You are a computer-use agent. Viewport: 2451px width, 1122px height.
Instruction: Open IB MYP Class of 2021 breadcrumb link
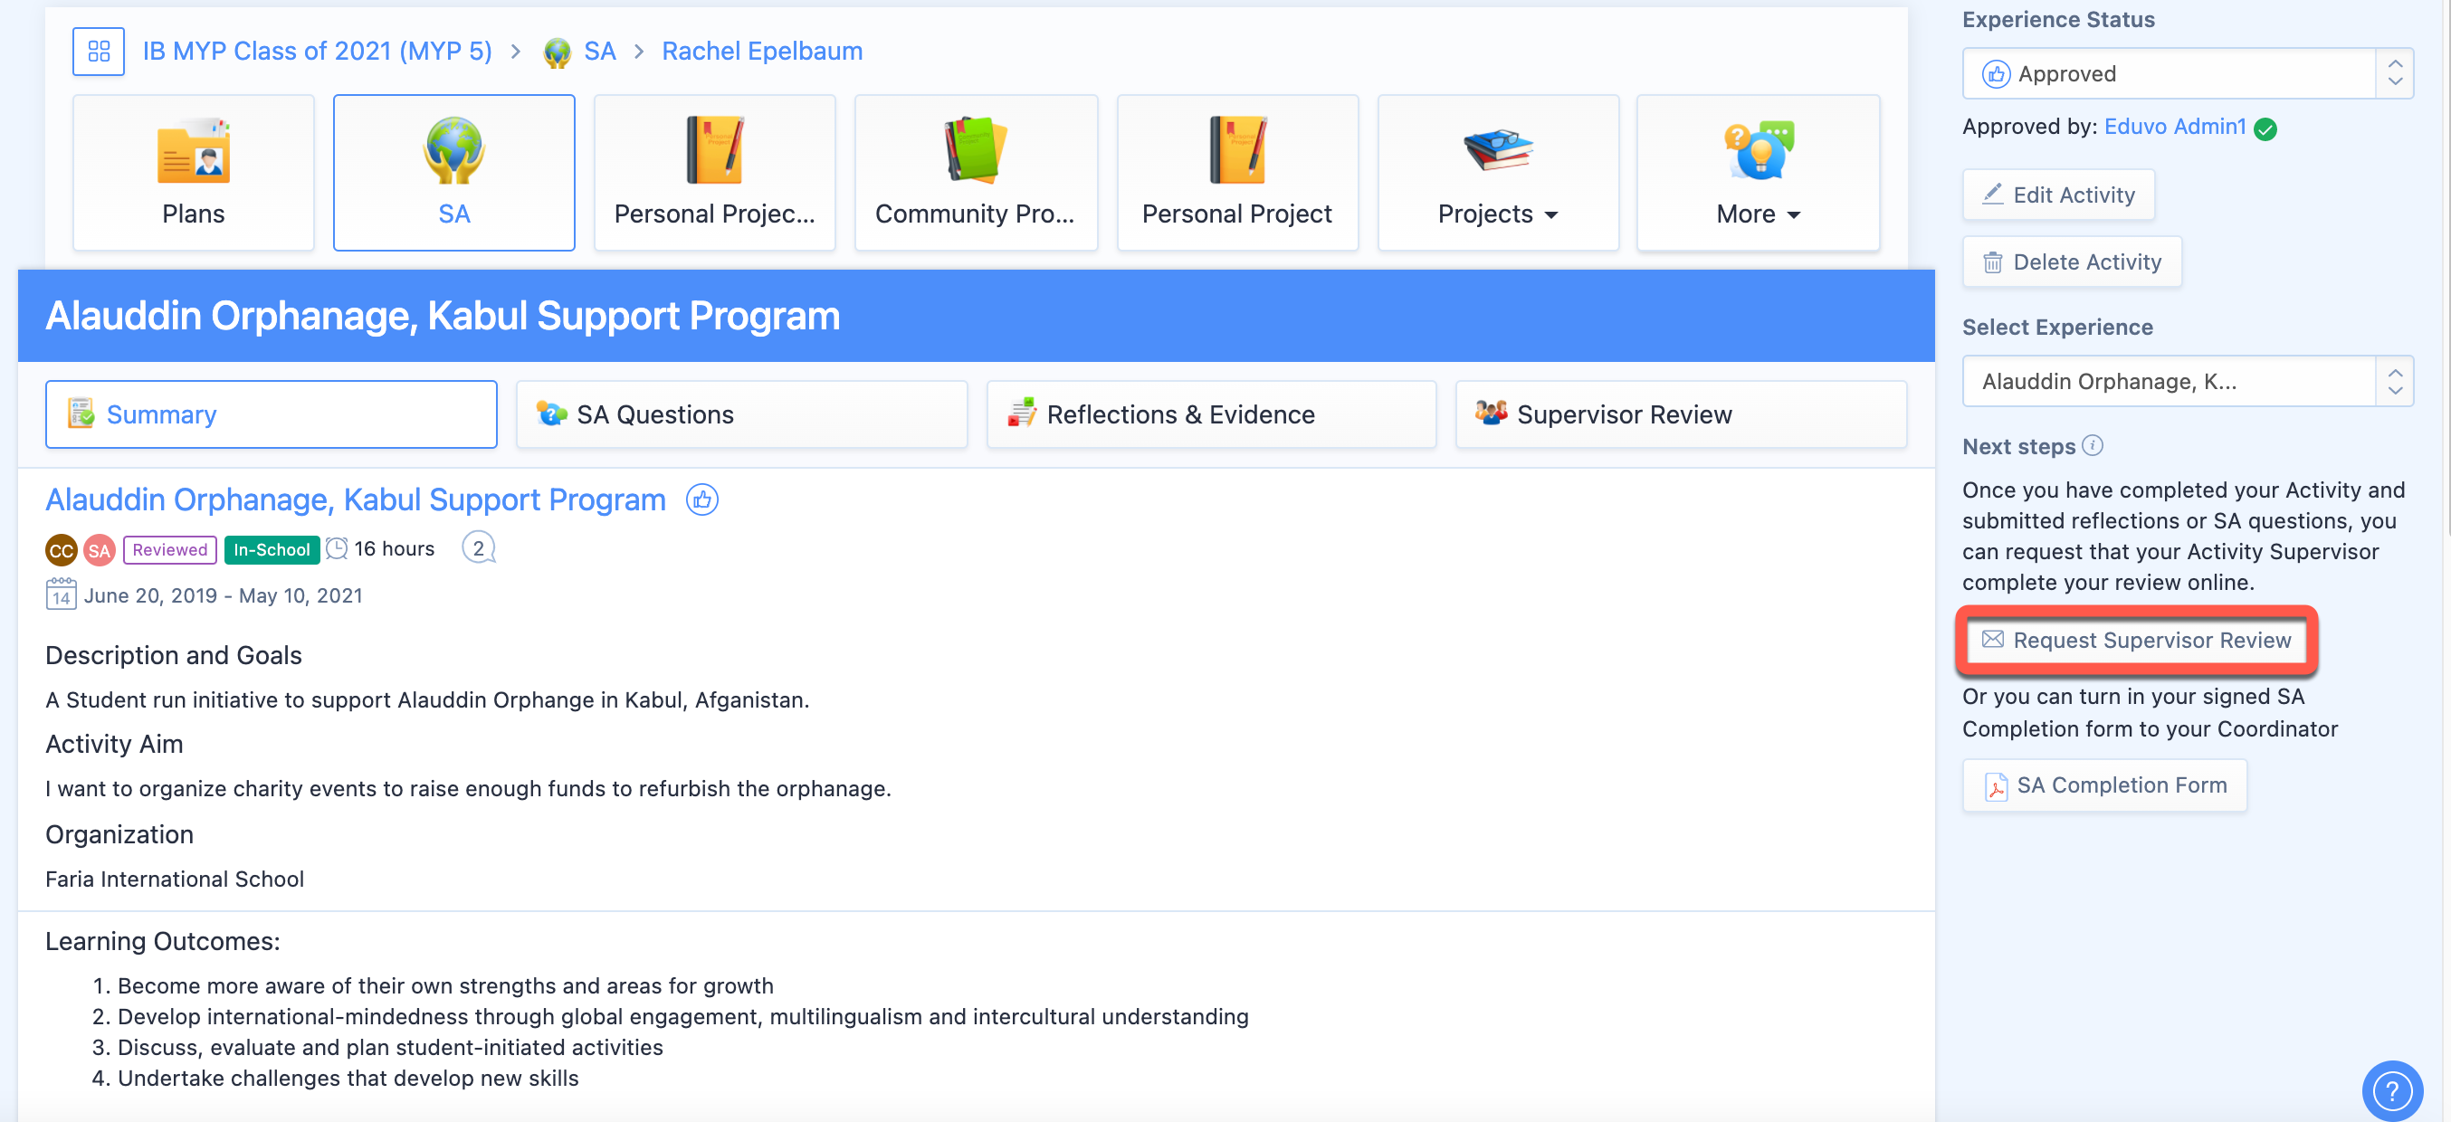click(x=317, y=52)
